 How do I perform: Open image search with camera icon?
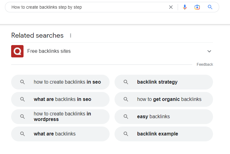coord(197,7)
